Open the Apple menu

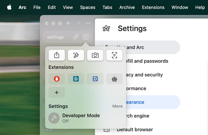coord(9,7)
